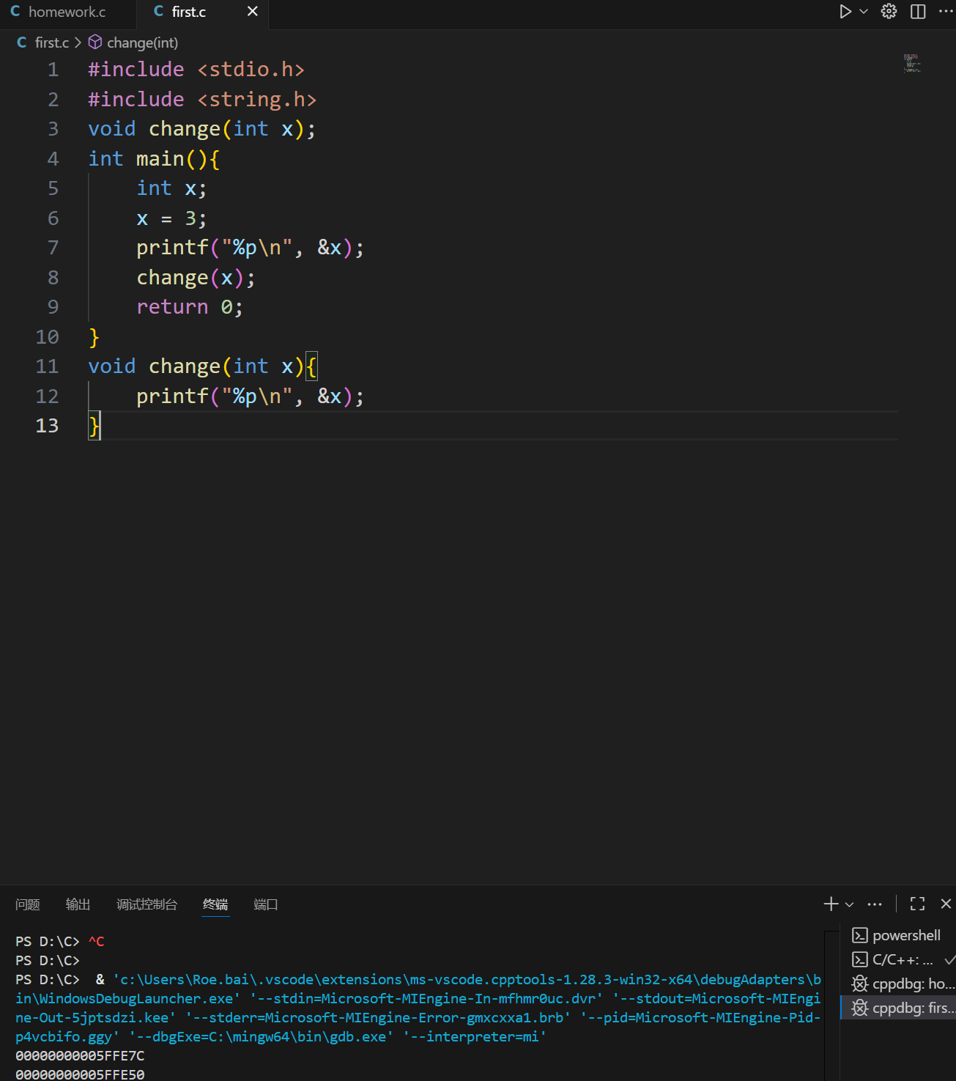The height and width of the screenshot is (1081, 956).
Task: Click the breadcrumb C file icon
Action: [x=21, y=43]
